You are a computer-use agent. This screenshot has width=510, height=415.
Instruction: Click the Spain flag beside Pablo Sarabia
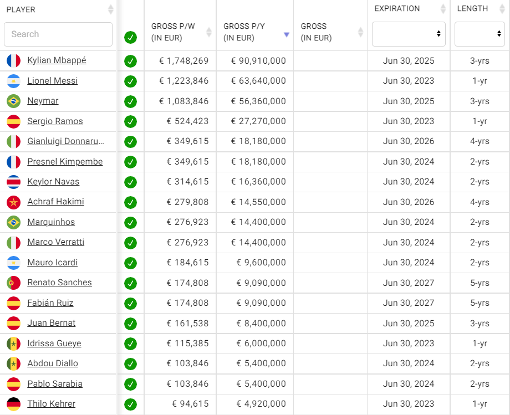coord(13,384)
